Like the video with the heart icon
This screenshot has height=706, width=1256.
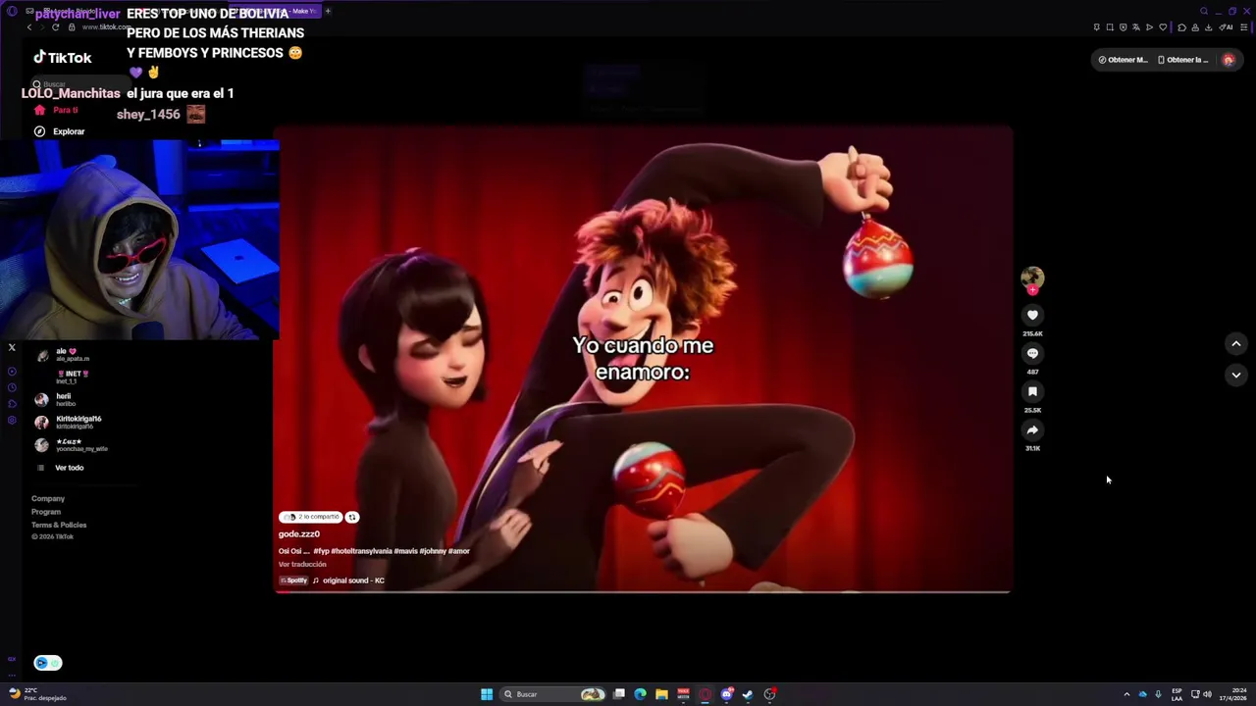(1032, 315)
